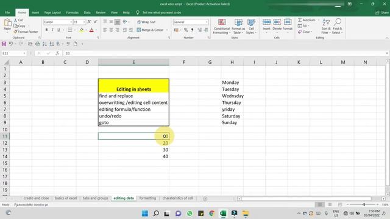Open the 'basics of excel' sheet tab
Image resolution: width=390 pixels, height=219 pixels.
coord(66,198)
